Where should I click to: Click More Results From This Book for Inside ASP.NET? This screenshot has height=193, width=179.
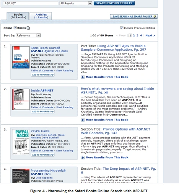point(107,120)
